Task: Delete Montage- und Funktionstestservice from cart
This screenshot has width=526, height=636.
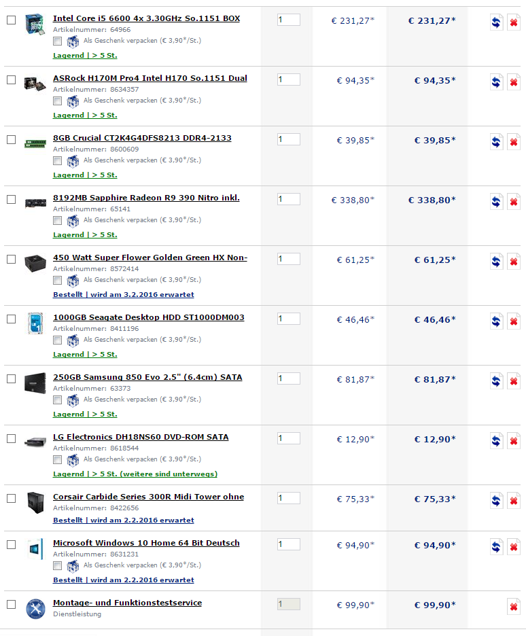Action: pyautogui.click(x=514, y=606)
